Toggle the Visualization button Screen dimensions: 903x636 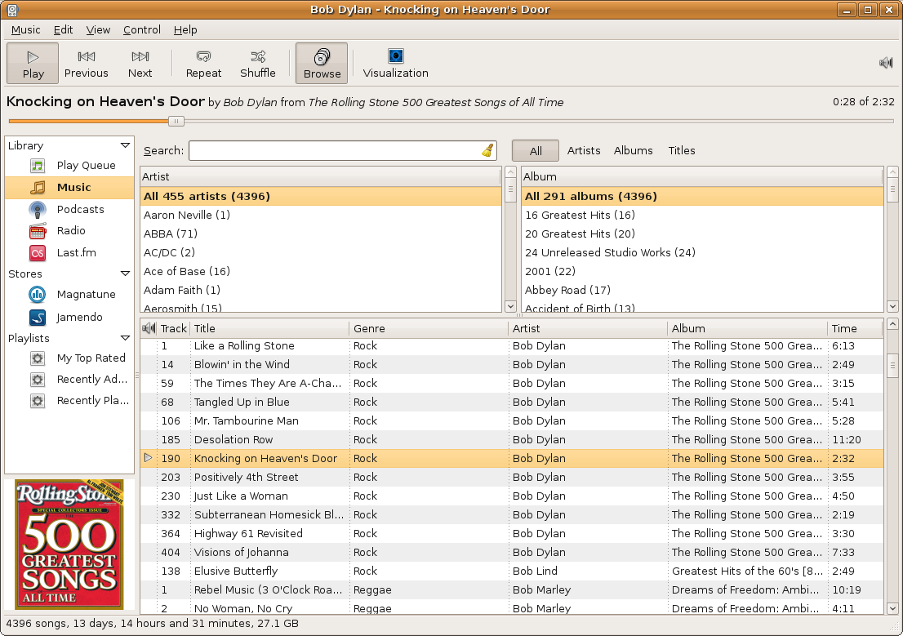396,64
